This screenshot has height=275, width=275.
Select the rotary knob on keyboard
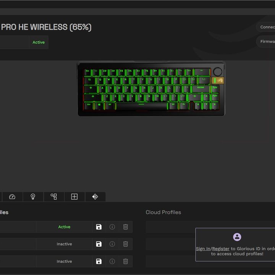218,72
